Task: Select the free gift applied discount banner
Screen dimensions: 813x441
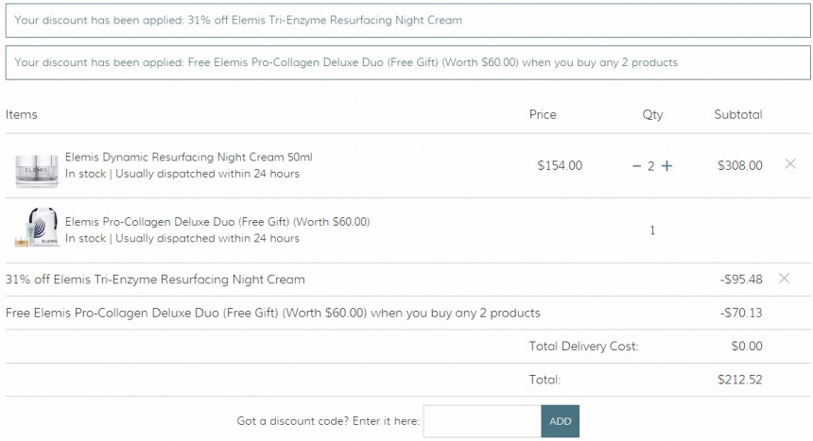Action: pos(408,62)
